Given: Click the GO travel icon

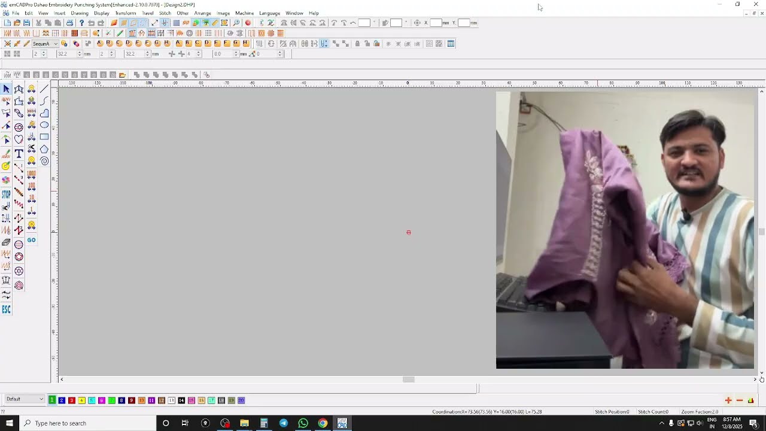Looking at the screenshot, I should [x=31, y=240].
